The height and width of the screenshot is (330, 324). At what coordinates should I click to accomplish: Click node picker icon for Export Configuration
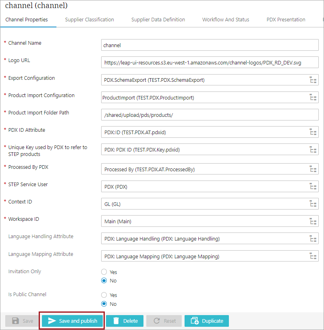[x=312, y=80]
